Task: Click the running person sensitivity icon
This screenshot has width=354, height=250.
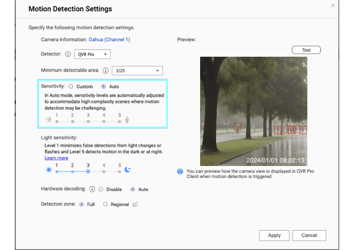Action: point(49,120)
